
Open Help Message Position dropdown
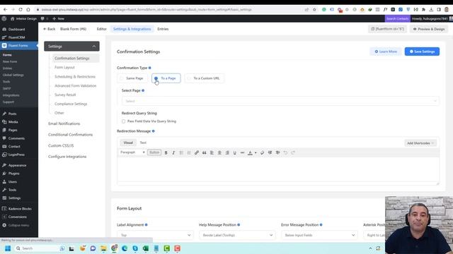click(237, 235)
